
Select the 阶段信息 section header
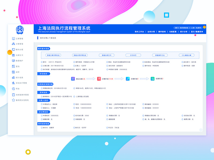[x=44, y=74]
